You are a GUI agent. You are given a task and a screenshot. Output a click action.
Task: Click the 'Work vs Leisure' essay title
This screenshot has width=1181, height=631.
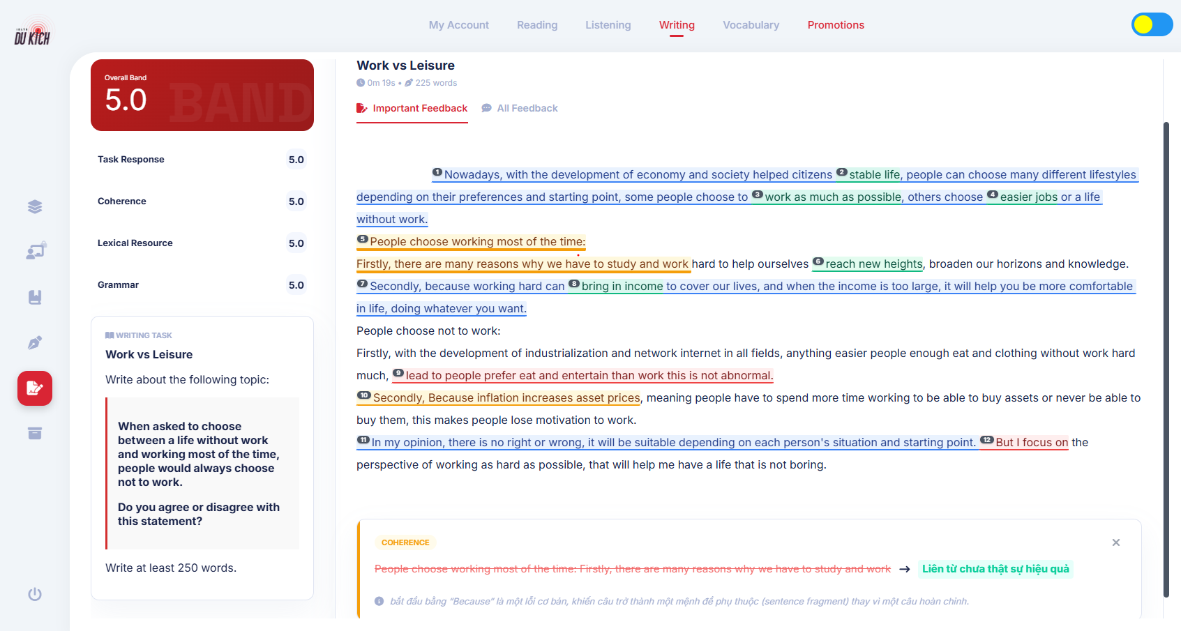point(405,66)
